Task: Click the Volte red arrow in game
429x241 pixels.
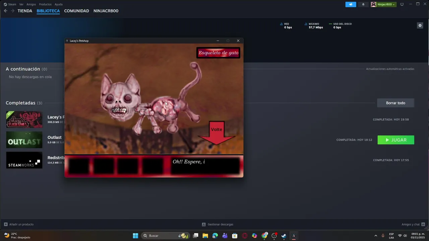Action: (217, 133)
